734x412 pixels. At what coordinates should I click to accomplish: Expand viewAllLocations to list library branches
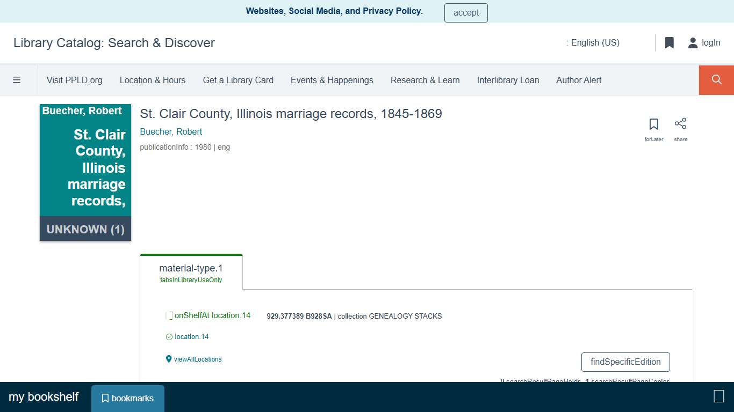pos(198,359)
